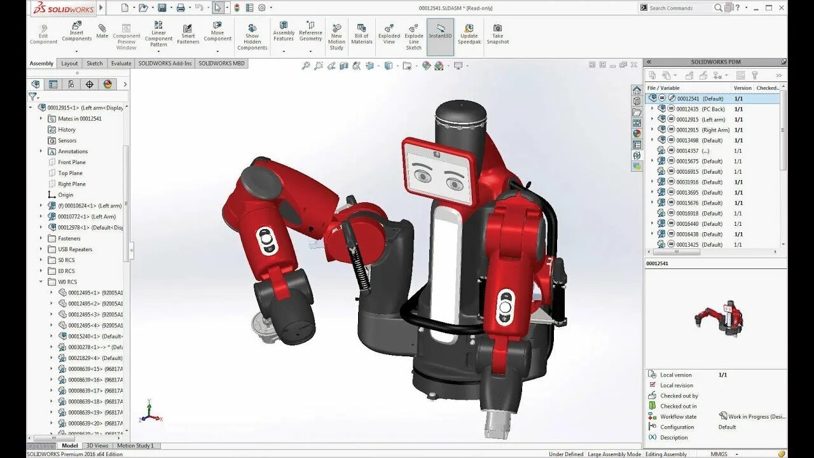Select 00012541 (Default) row in PDM

tap(712, 99)
